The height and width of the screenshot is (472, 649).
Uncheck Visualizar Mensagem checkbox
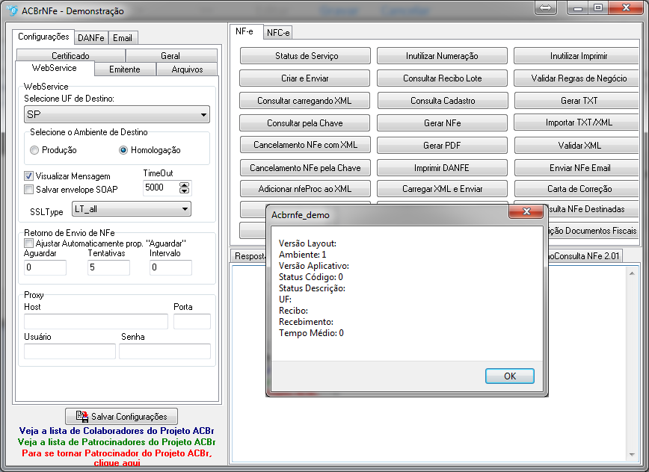pos(28,176)
